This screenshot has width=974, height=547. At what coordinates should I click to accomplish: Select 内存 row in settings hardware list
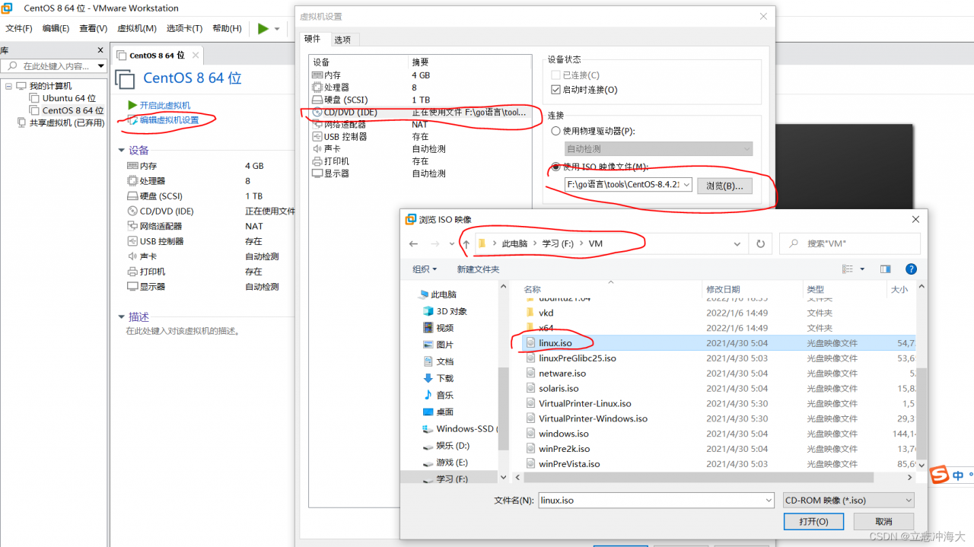pos(419,75)
